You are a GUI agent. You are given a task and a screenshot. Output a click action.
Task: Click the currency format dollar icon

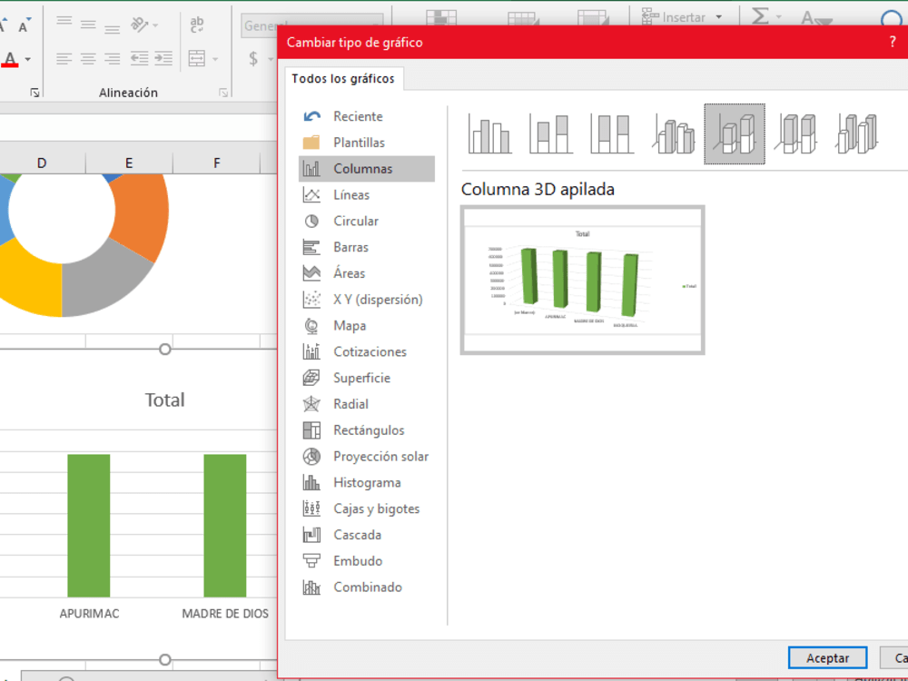(x=253, y=58)
